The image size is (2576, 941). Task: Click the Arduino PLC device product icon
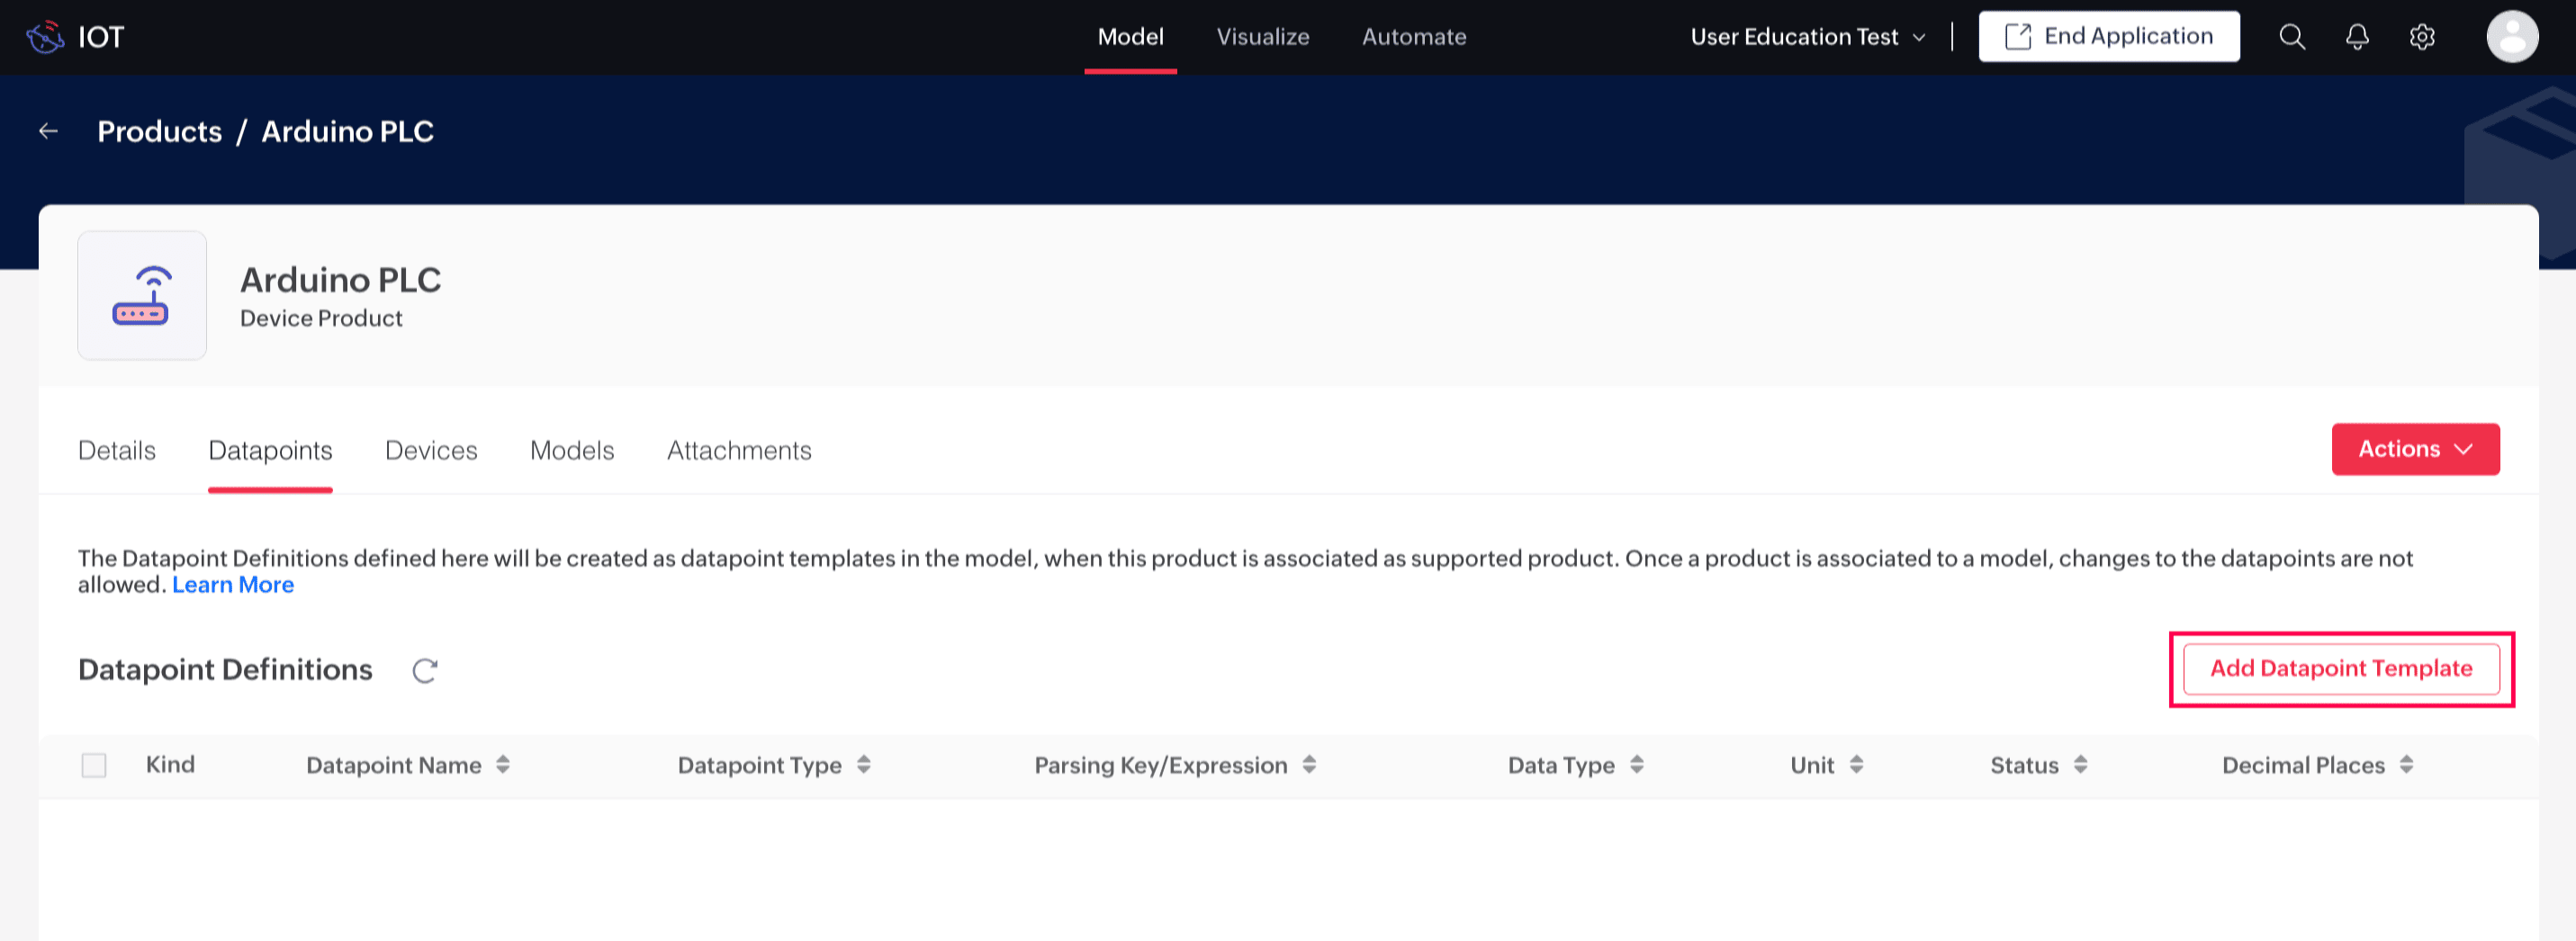click(142, 296)
